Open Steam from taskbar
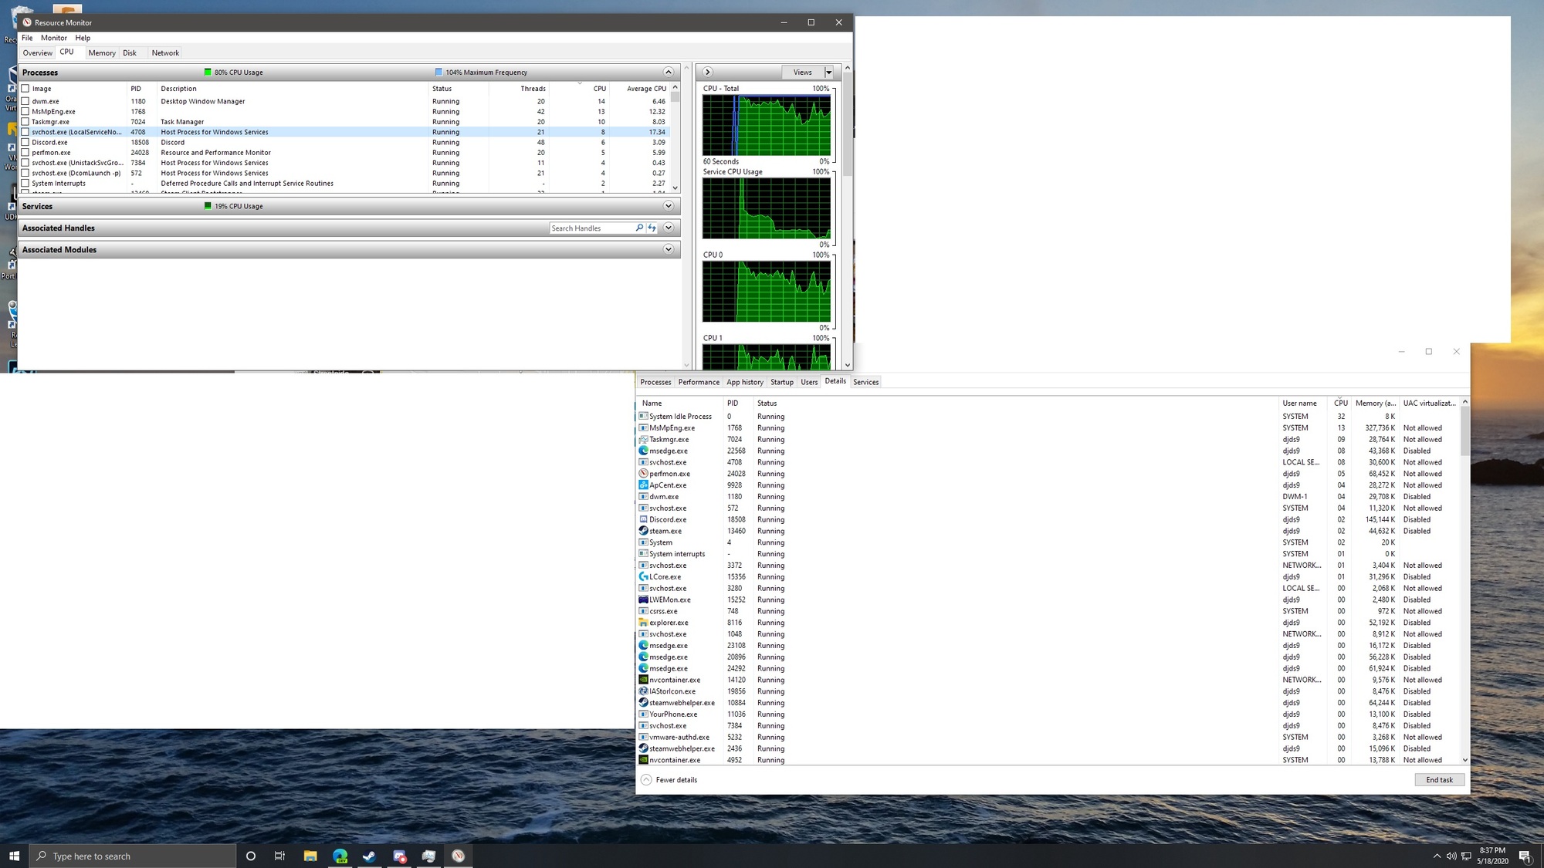Screen dimensions: 1544x868 [x=369, y=856]
